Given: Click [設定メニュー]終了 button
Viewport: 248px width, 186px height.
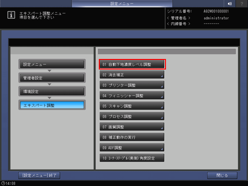Looking at the screenshot, I should pos(39,175).
